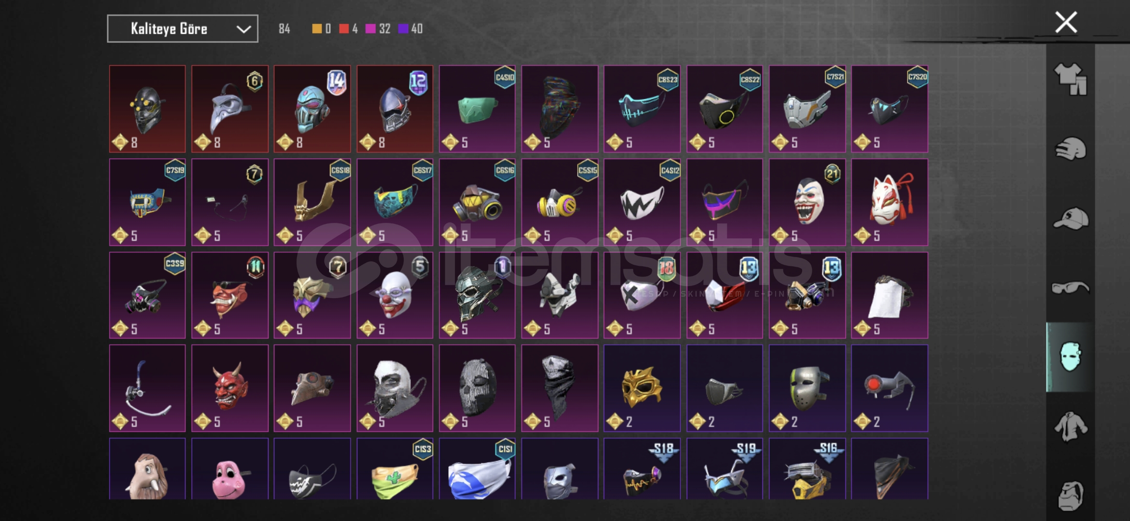Image resolution: width=1130 pixels, height=521 pixels.
Task: Filter by the red quality swatch
Action: tap(343, 29)
